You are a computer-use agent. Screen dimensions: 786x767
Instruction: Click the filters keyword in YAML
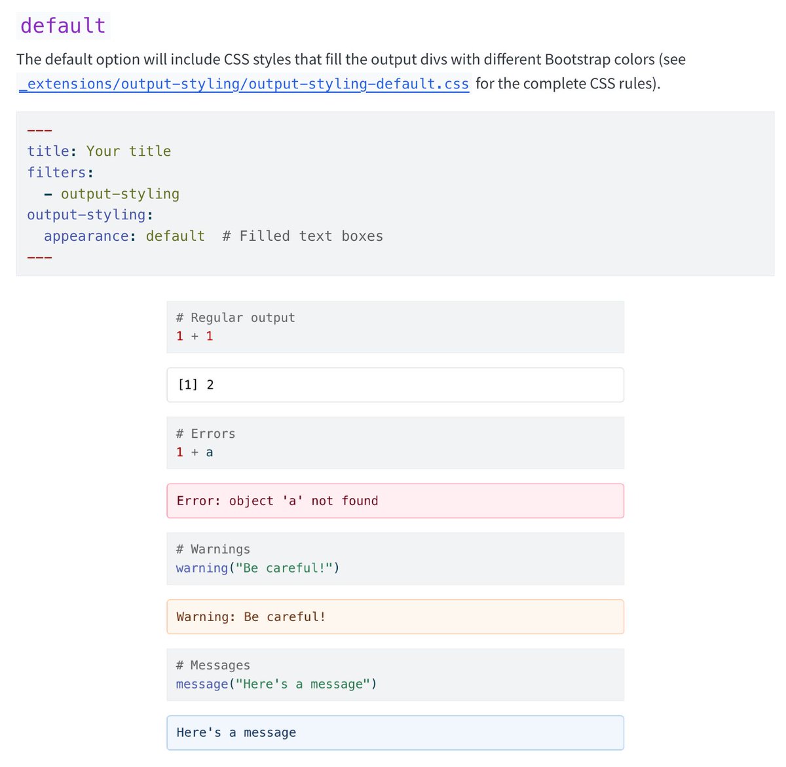click(x=56, y=172)
